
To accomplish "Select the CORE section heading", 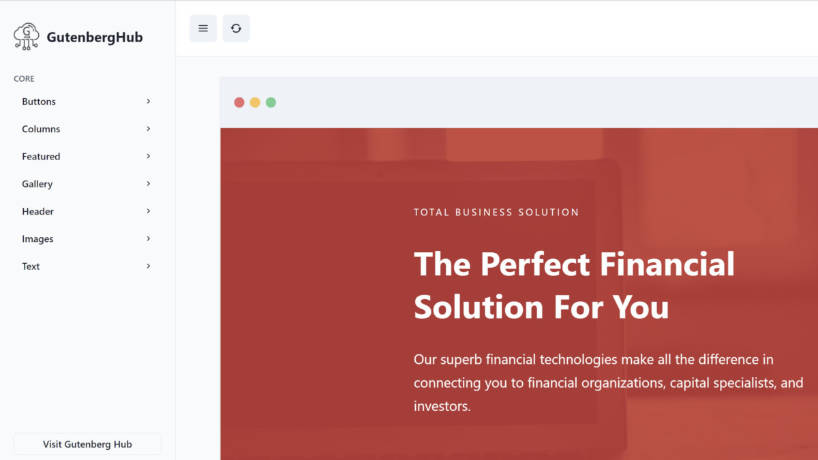I will 24,78.
